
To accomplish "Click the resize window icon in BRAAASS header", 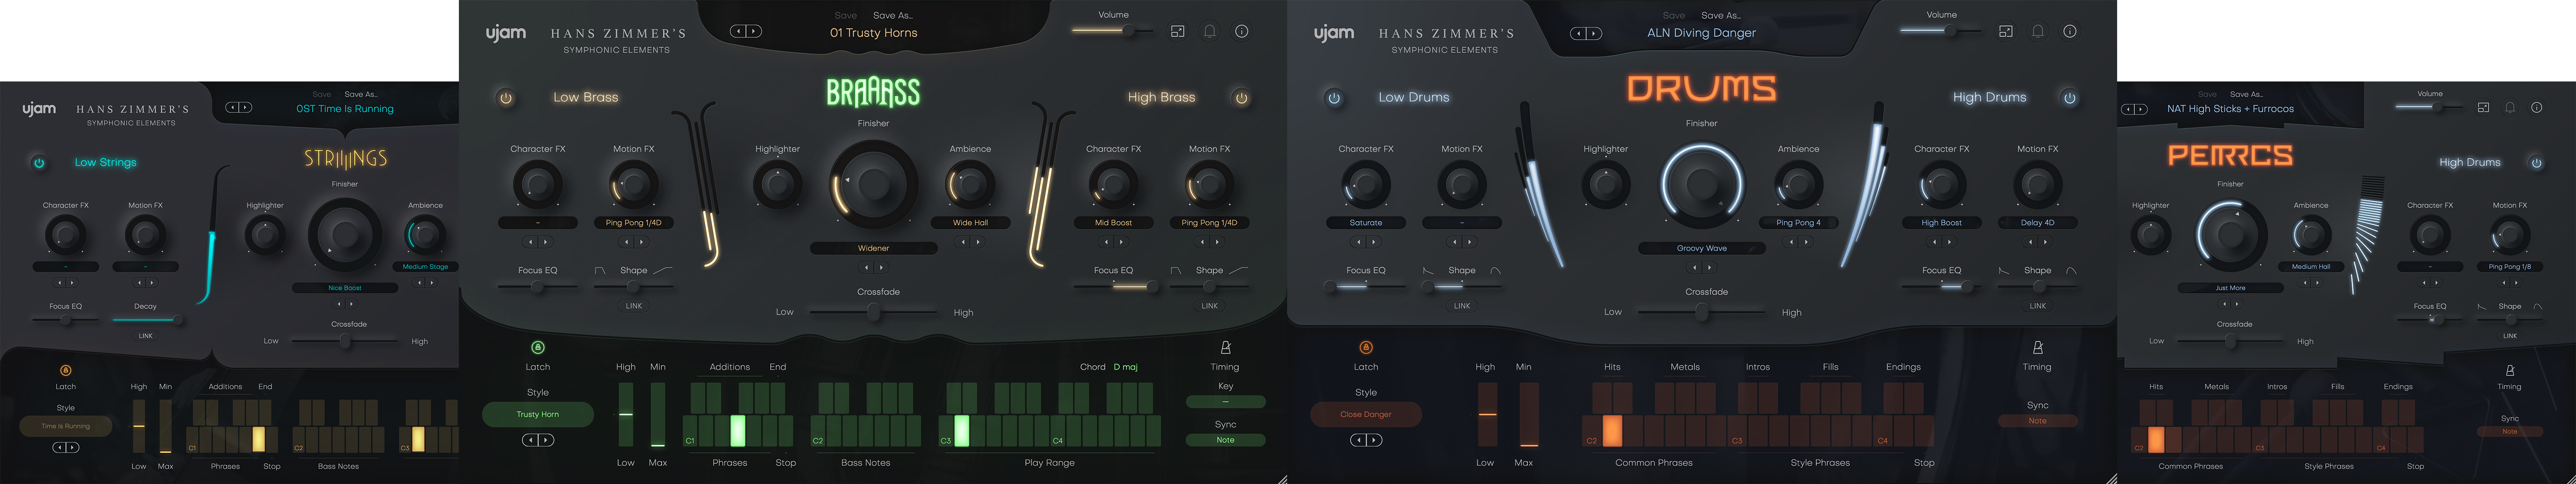I will pyautogui.click(x=1177, y=31).
